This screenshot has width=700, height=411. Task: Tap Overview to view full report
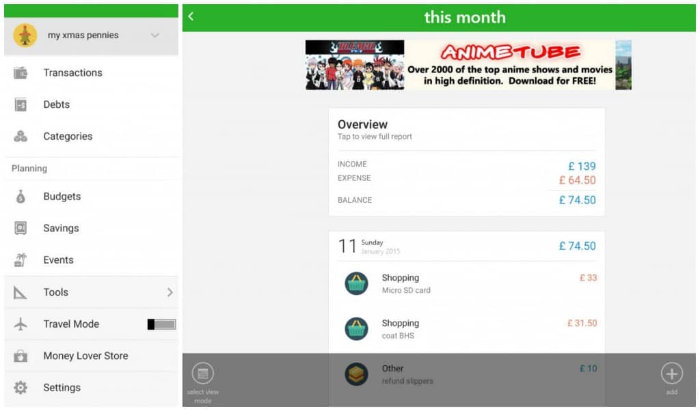tap(466, 129)
